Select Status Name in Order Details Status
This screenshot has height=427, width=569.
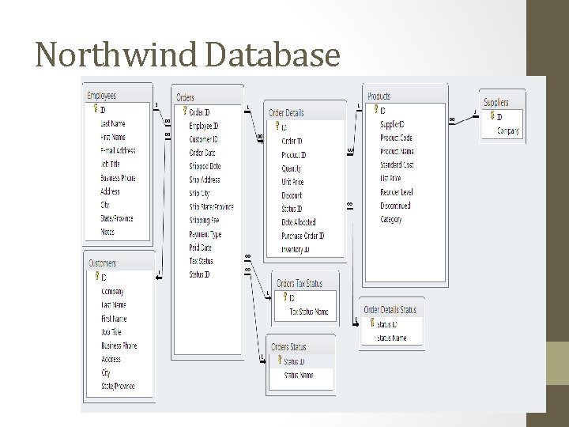pos(391,338)
